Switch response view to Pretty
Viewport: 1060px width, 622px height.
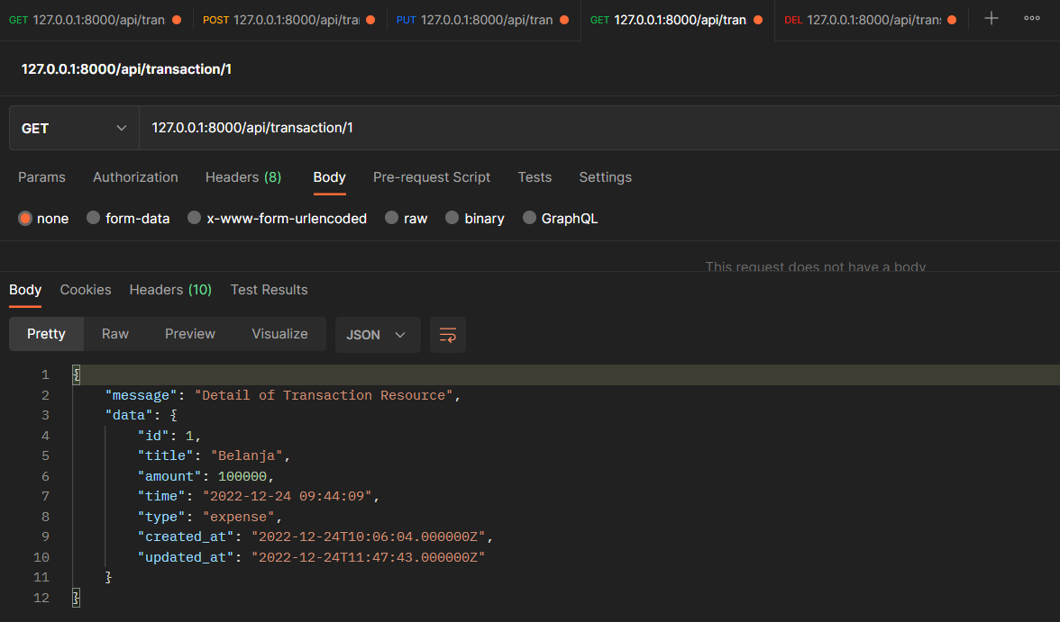[46, 334]
